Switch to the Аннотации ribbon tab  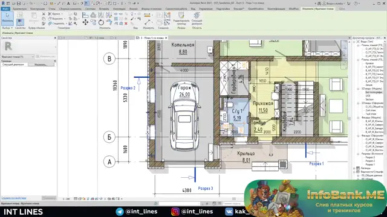pos(119,8)
